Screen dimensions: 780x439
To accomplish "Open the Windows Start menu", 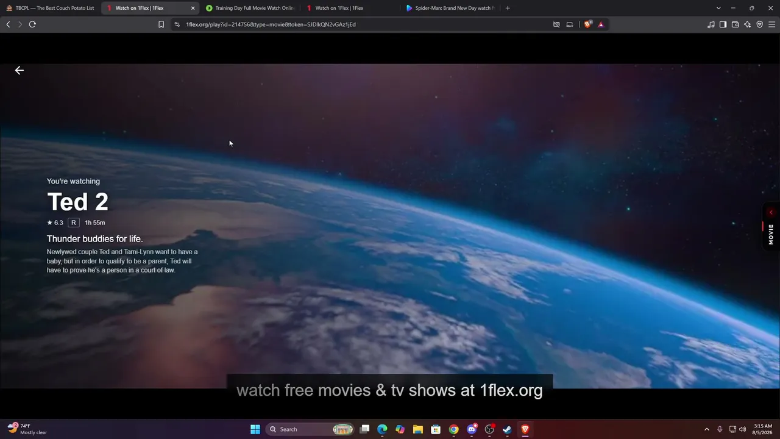I will tap(255, 429).
